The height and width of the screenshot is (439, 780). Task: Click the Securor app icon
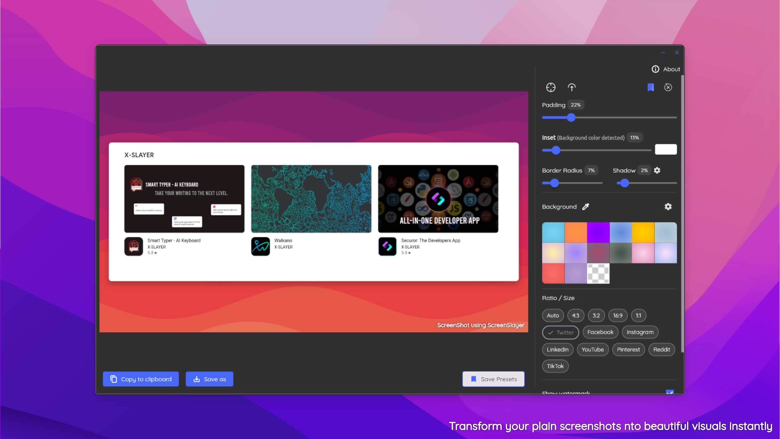(x=387, y=247)
